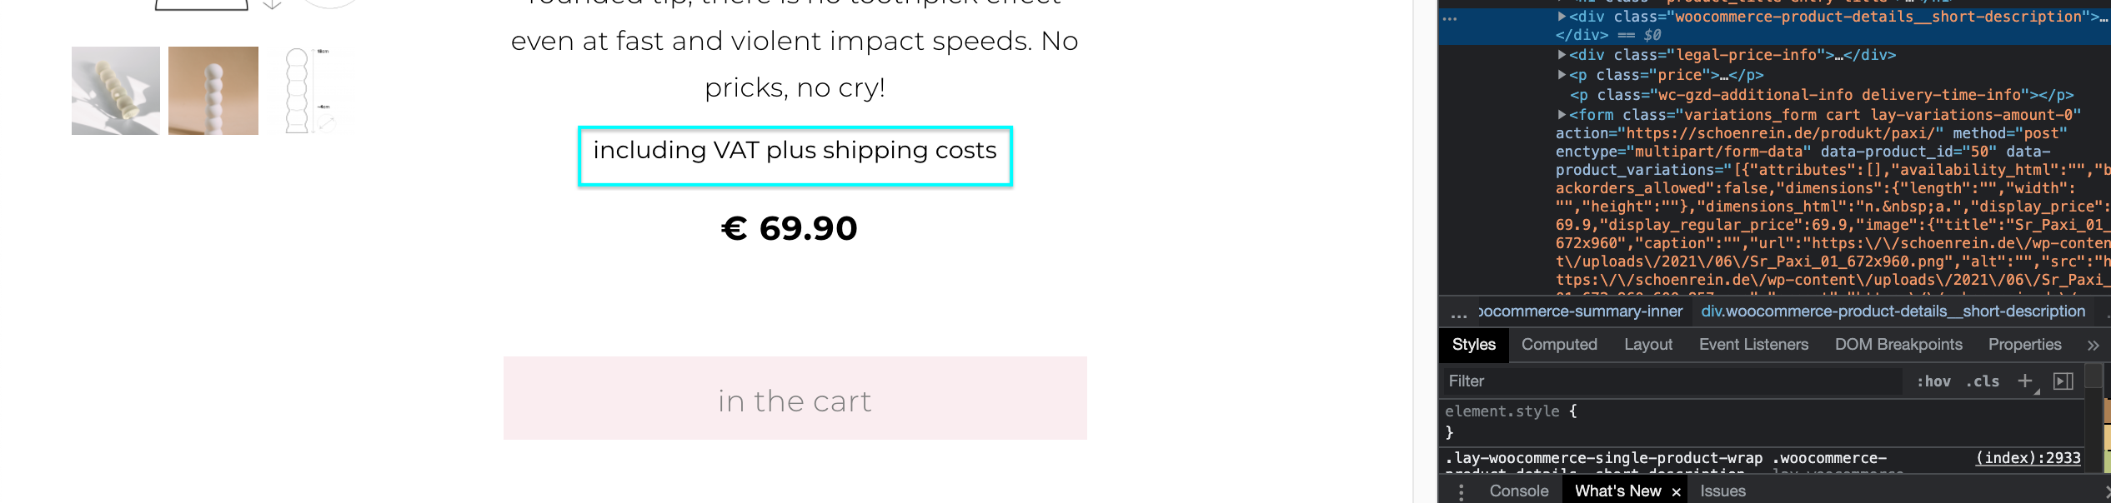Click the breadcrumb ellipsis for earlier ancestors
Viewport: 2111px width, 503px height.
[1459, 312]
